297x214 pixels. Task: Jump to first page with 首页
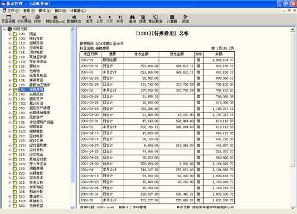89,19
